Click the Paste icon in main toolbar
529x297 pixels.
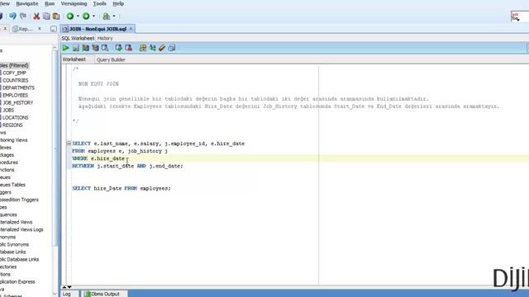(x=56, y=16)
